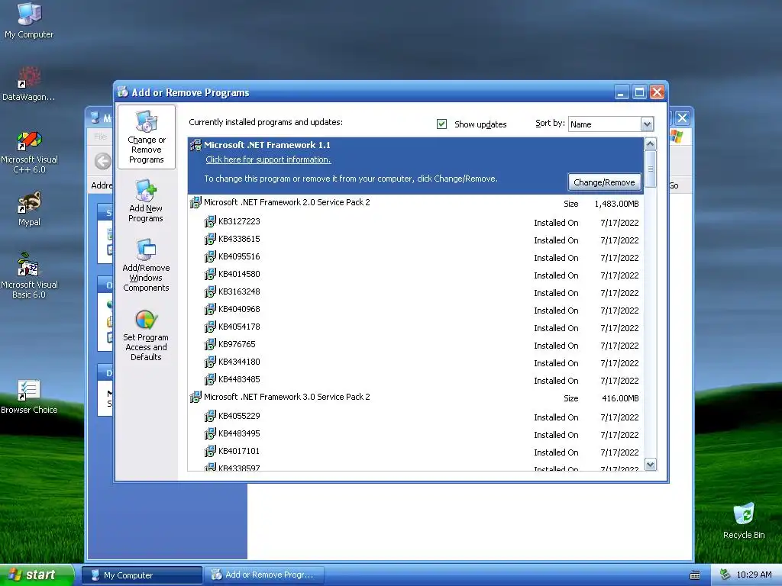Image resolution: width=782 pixels, height=586 pixels.
Task: Open the Recycle Bin
Action: click(x=744, y=521)
